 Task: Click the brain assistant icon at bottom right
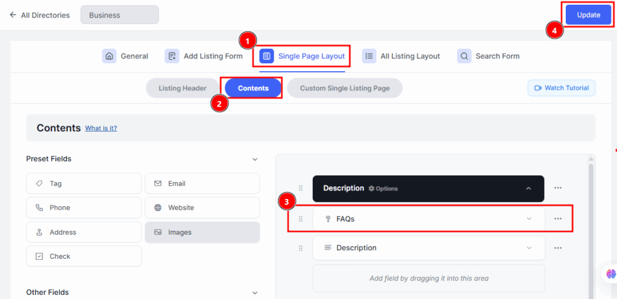click(x=610, y=274)
